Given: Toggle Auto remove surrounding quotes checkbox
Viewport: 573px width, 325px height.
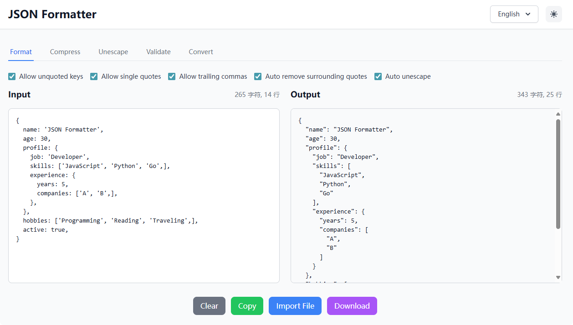Looking at the screenshot, I should 258,76.
